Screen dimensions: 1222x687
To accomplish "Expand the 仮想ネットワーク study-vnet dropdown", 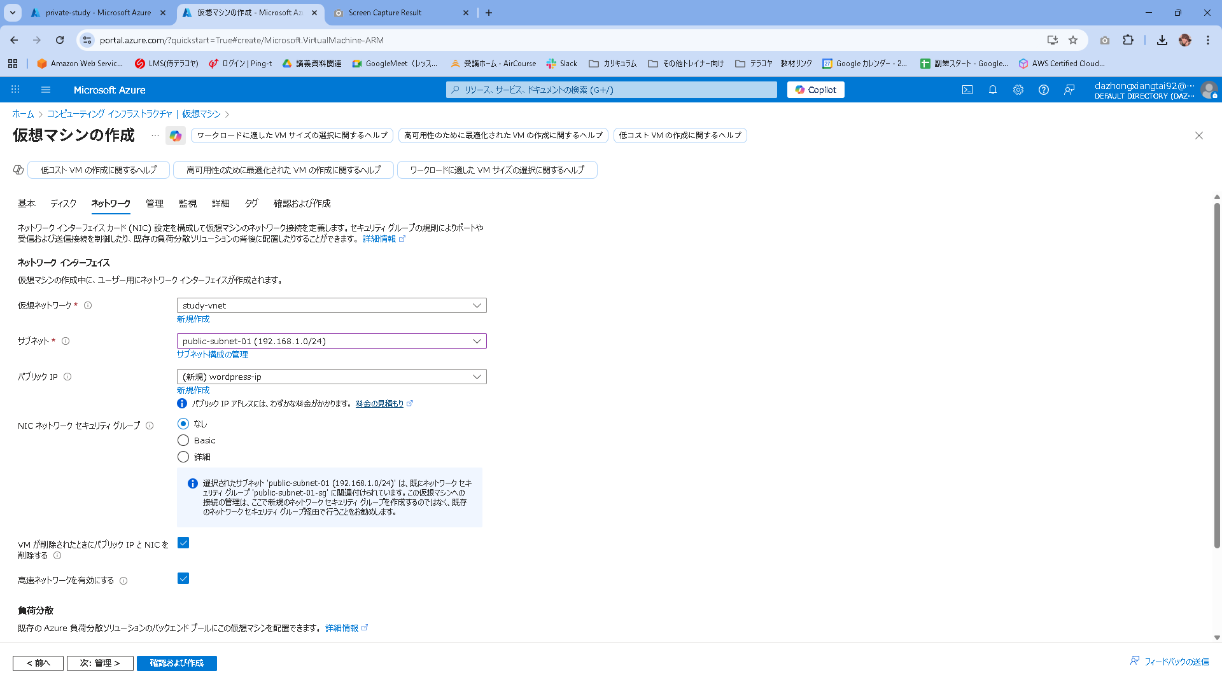I will click(331, 305).
